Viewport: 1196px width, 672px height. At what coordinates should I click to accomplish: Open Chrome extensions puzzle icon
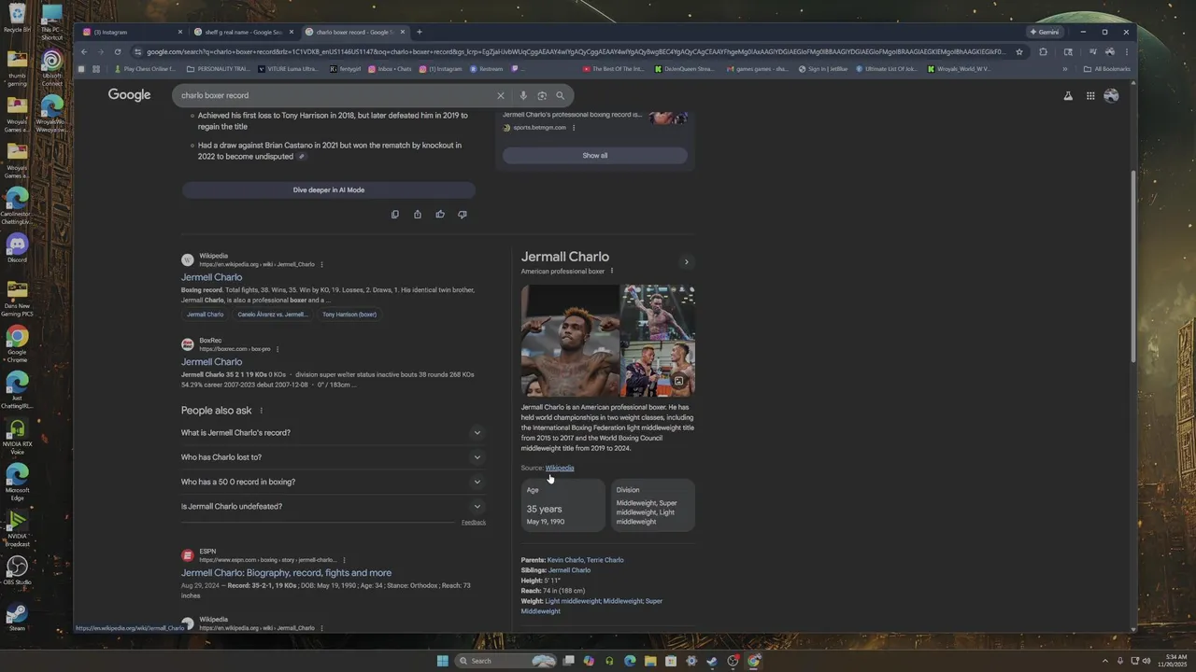click(x=1043, y=51)
